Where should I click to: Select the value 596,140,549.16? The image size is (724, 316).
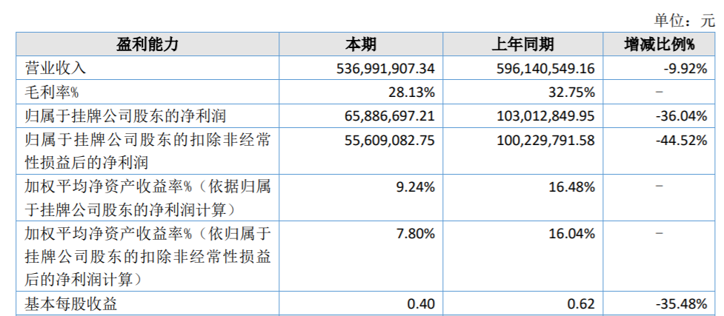pos(545,69)
